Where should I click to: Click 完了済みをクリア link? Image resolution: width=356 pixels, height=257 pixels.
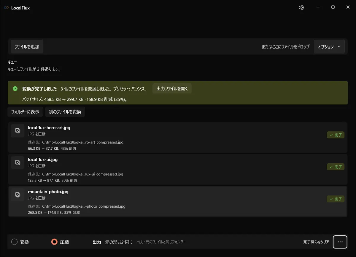click(x=316, y=242)
